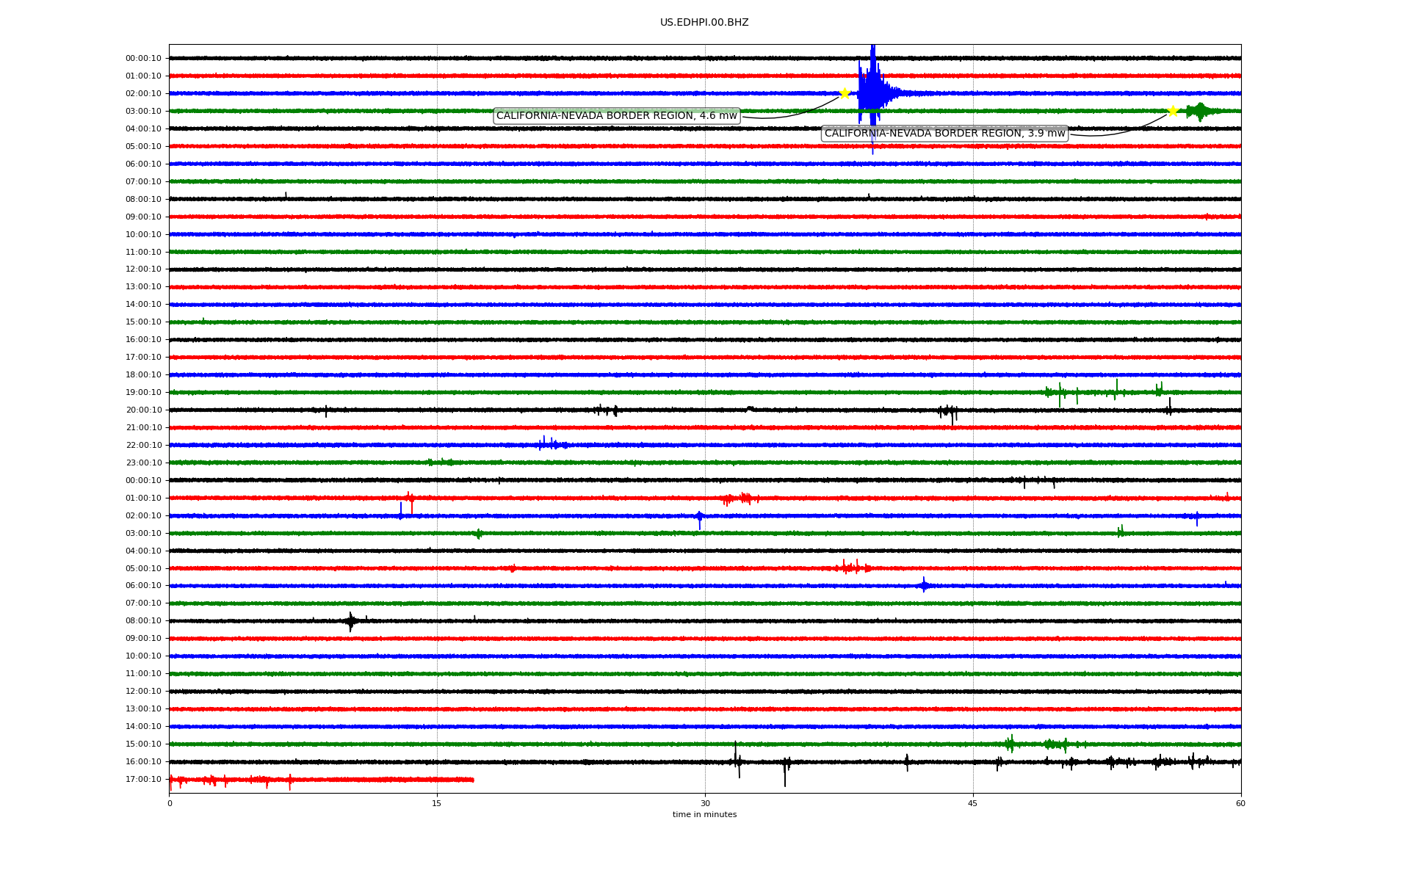Click the 21:00:10 trace time label
This screenshot has width=1410, height=881.
143,428
